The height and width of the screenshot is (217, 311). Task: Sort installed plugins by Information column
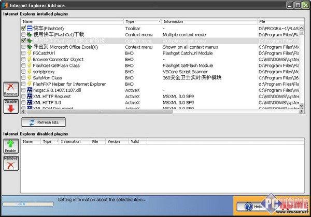click(x=209, y=21)
